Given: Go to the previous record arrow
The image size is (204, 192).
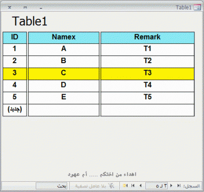Looking at the screenshot, I should [171, 185].
